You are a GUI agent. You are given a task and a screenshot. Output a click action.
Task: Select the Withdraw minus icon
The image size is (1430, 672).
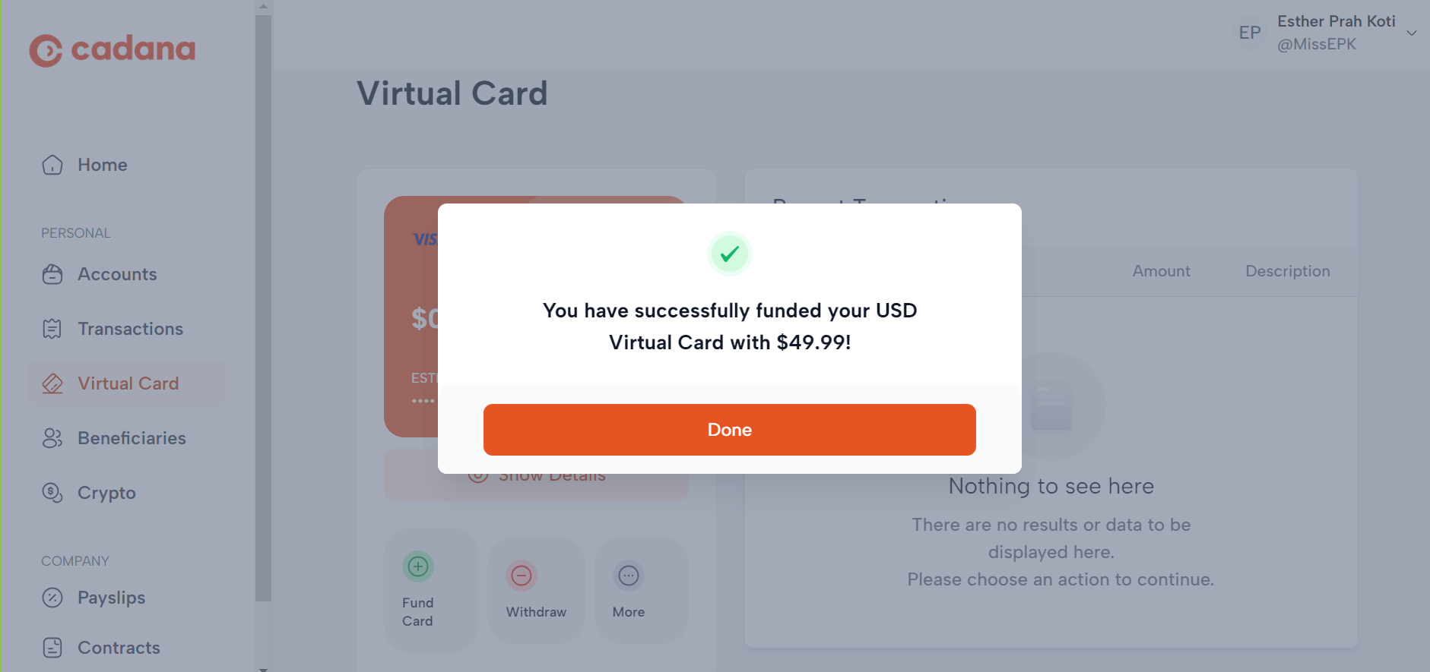(522, 576)
